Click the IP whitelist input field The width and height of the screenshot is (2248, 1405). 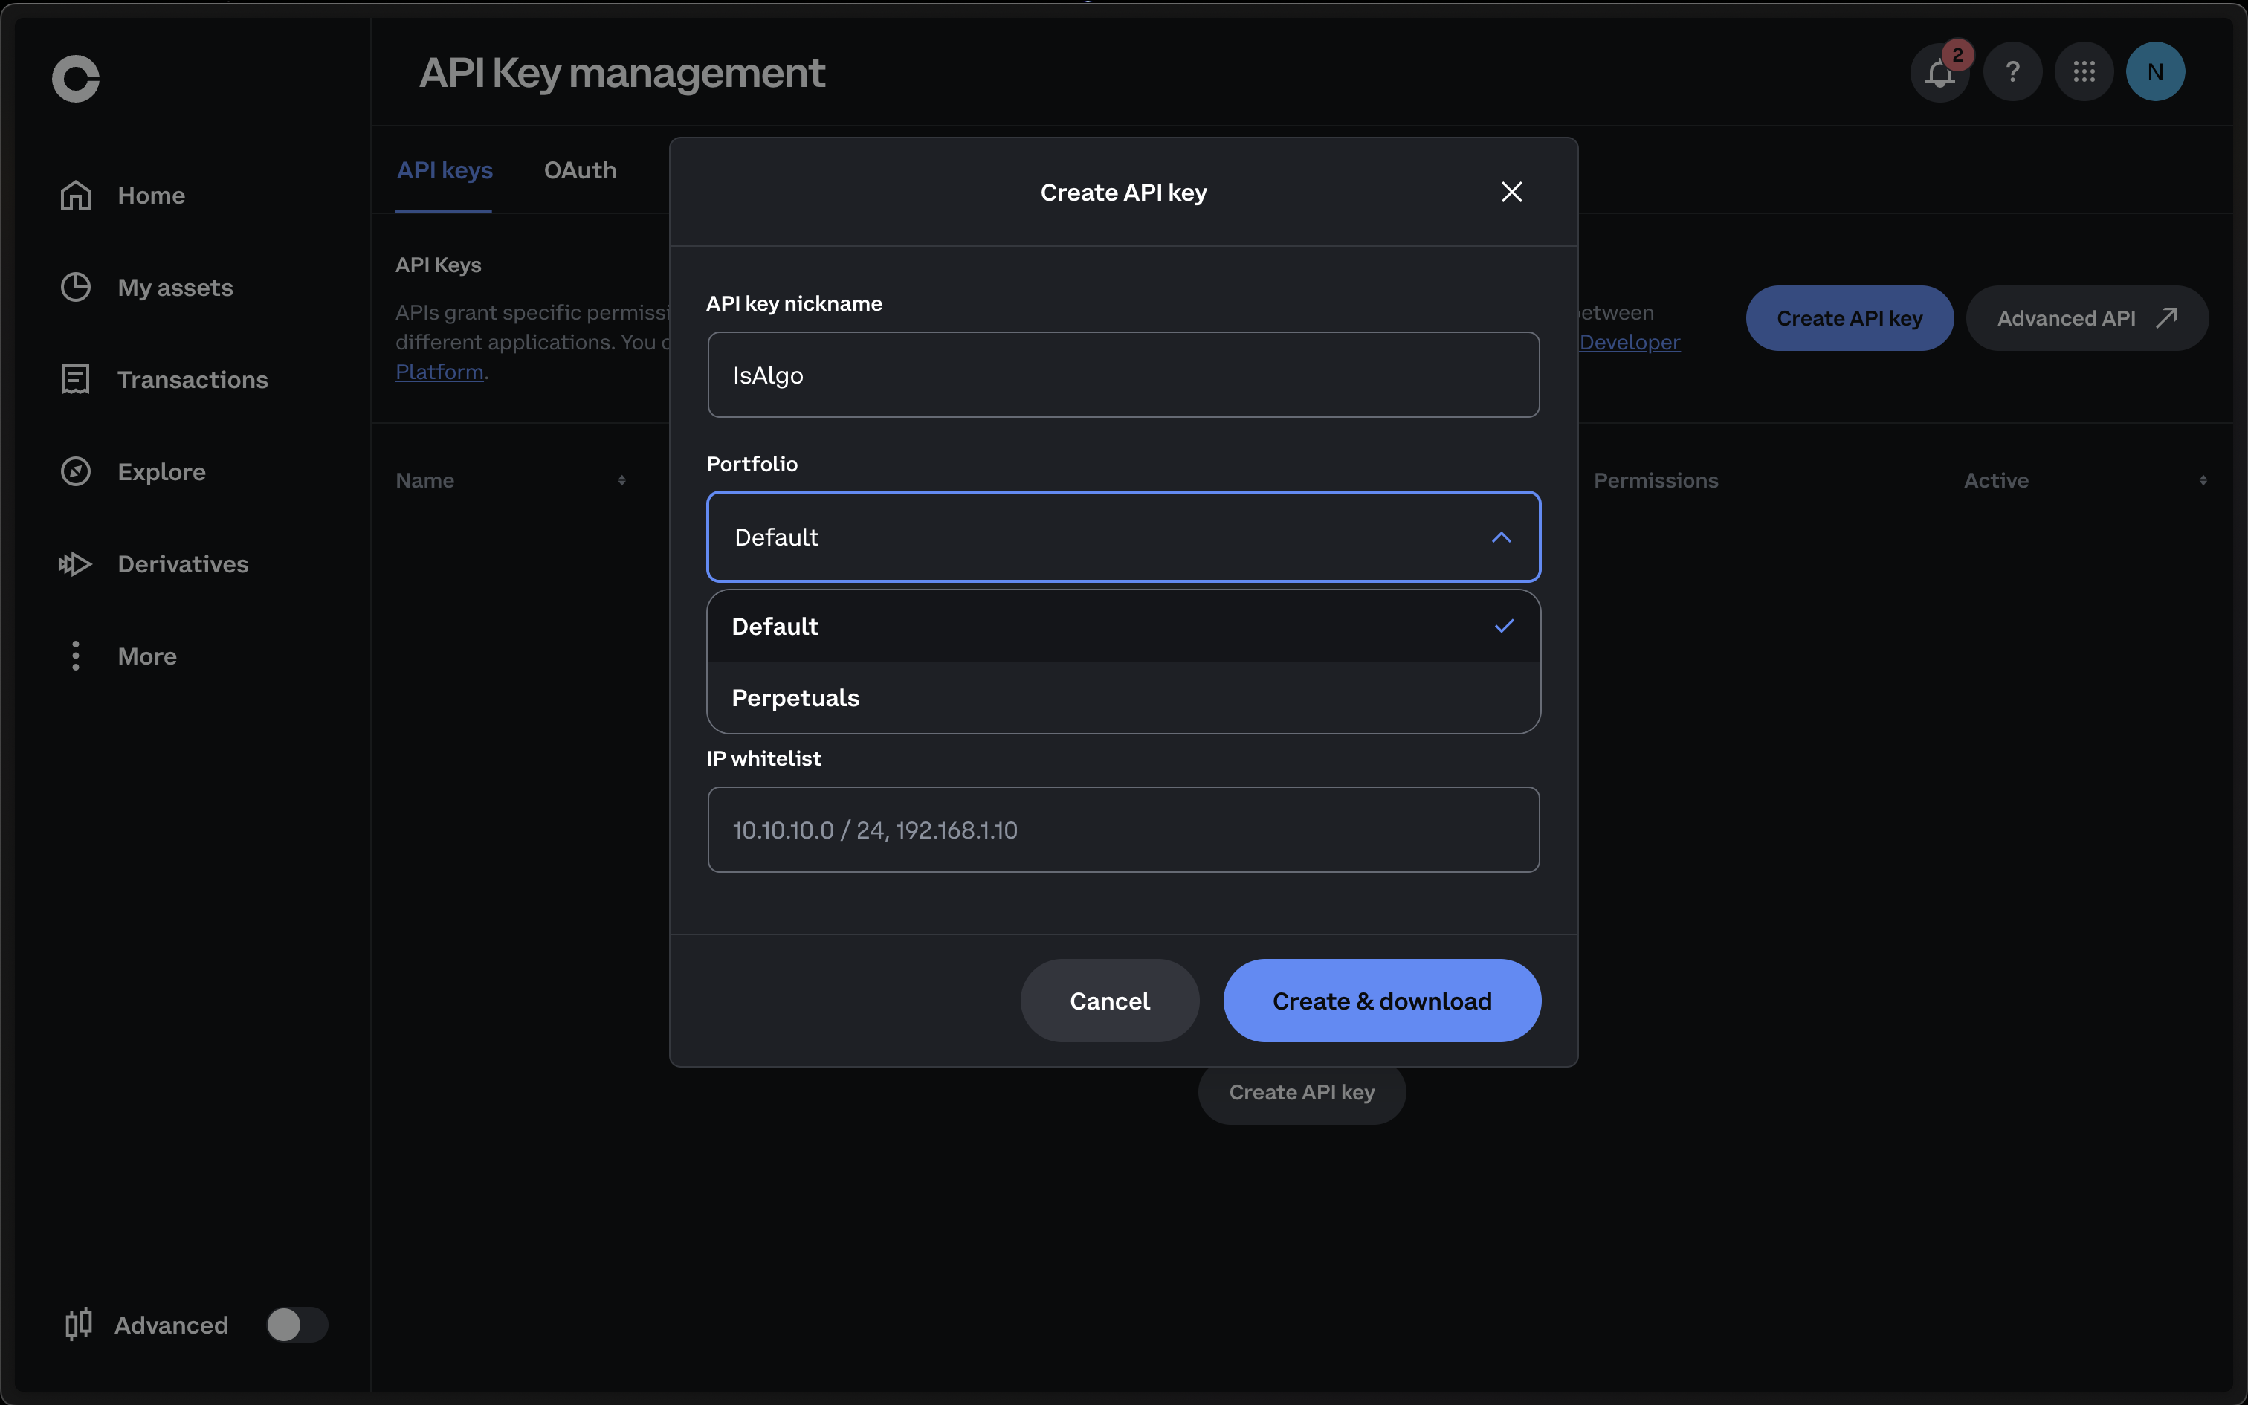point(1123,830)
